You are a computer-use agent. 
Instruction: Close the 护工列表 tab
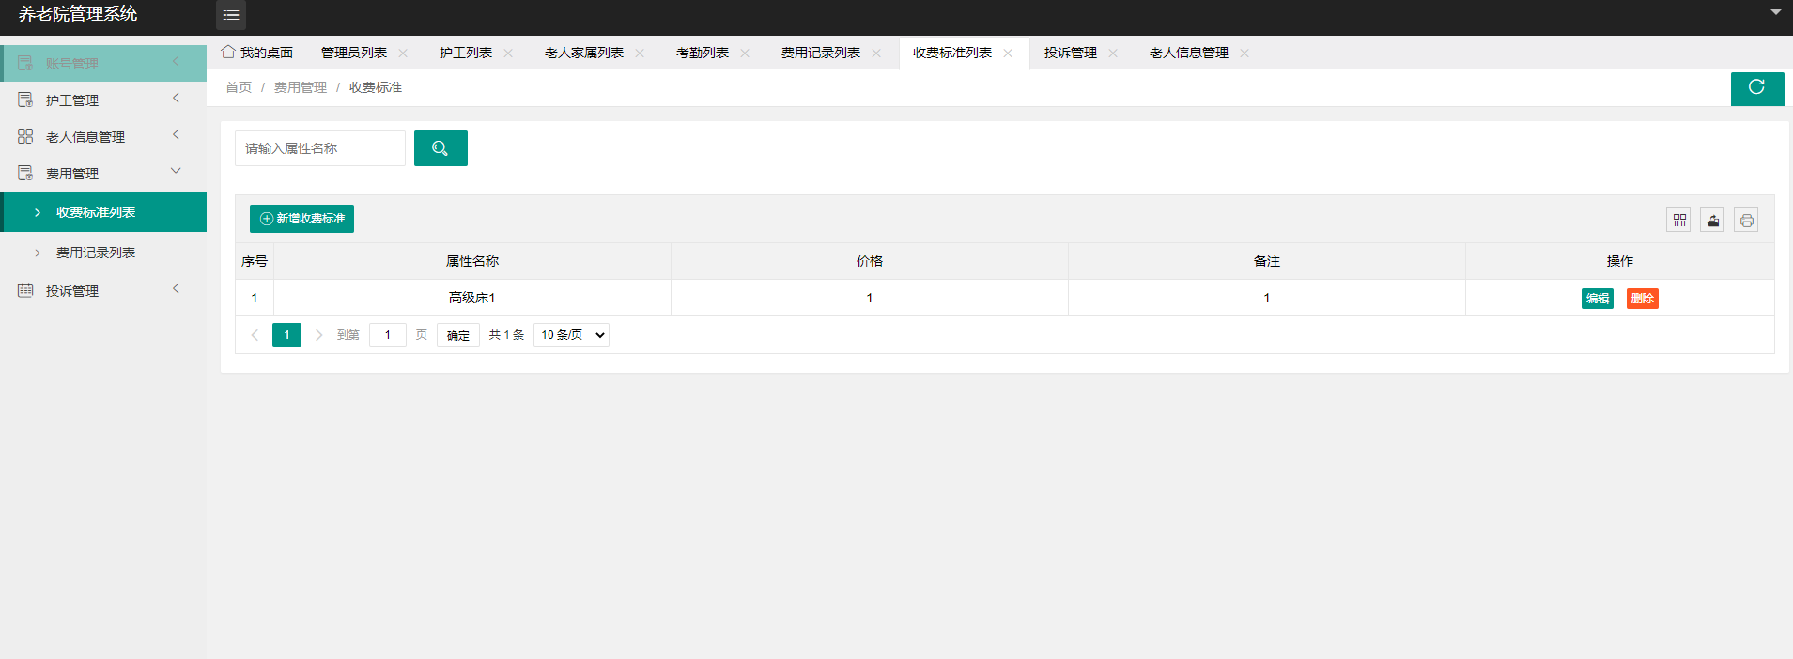tap(508, 54)
